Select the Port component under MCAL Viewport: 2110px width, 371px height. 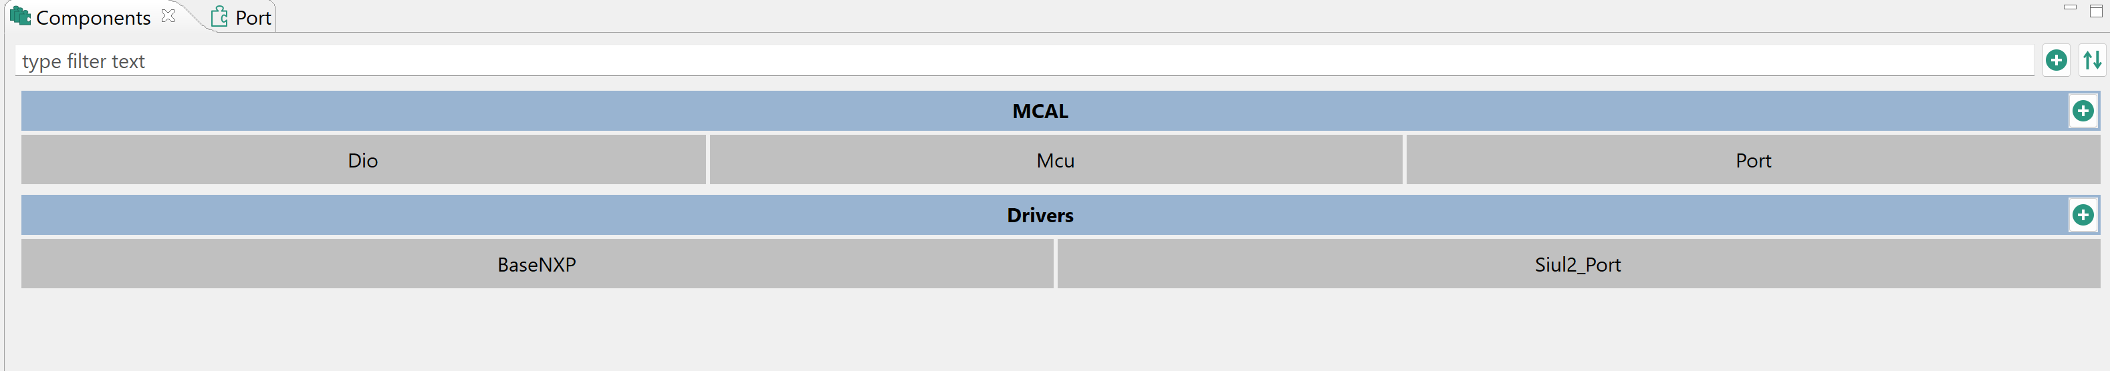pyautogui.click(x=1753, y=160)
